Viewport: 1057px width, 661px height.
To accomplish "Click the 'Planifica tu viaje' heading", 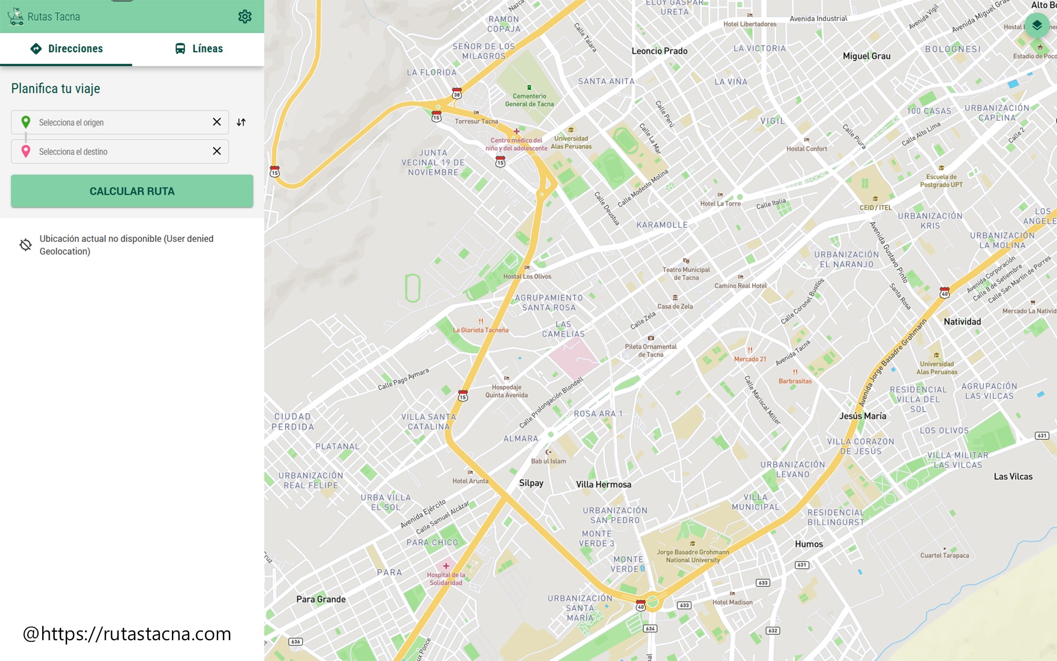I will (x=56, y=89).
